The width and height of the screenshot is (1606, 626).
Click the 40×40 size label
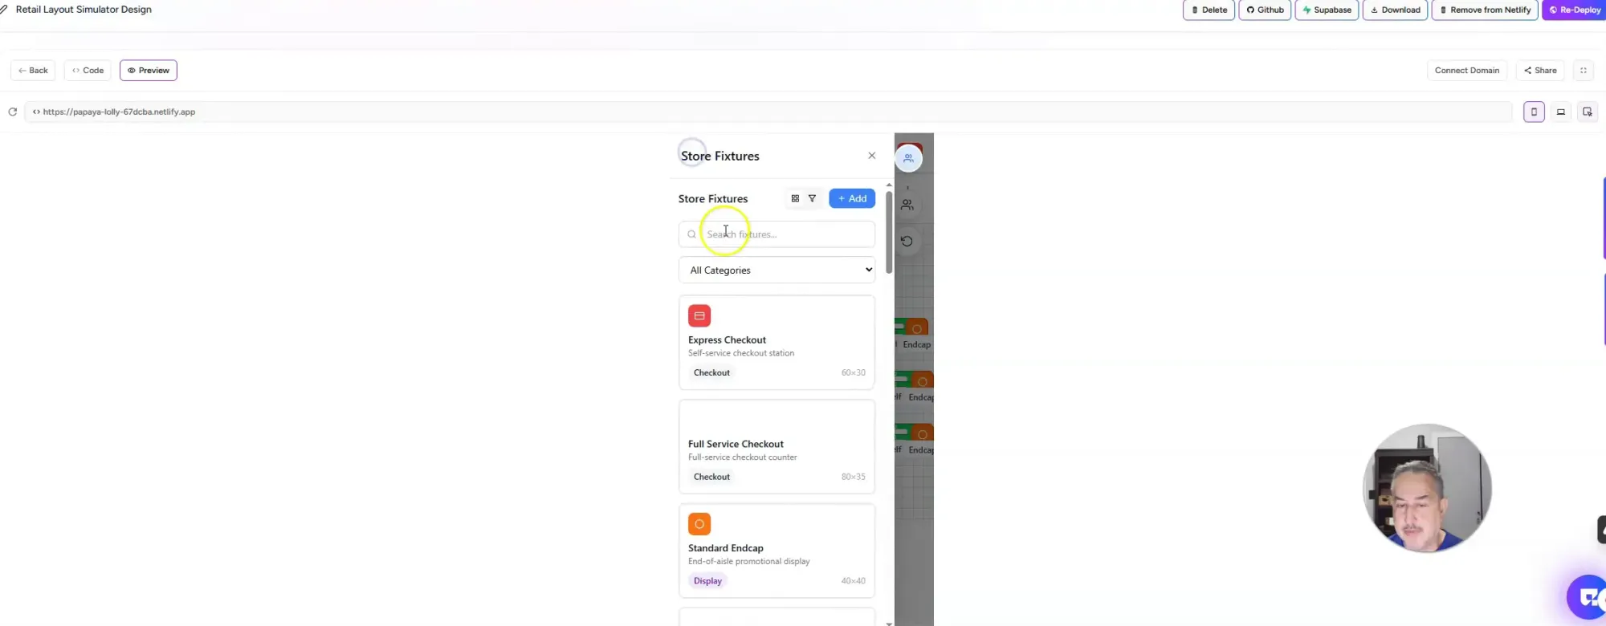point(853,581)
